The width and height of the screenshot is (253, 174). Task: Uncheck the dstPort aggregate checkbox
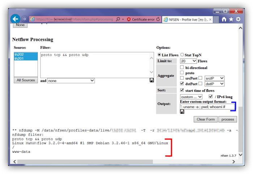coord(183,84)
